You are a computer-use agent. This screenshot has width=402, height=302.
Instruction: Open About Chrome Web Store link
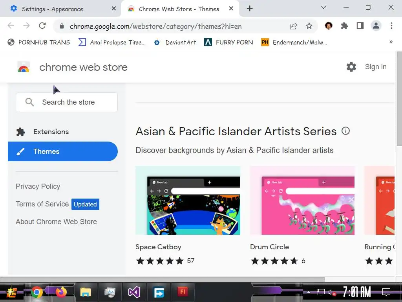[x=57, y=222]
